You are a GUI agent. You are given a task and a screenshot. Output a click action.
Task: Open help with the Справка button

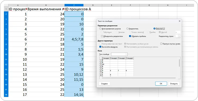pos(104,84)
